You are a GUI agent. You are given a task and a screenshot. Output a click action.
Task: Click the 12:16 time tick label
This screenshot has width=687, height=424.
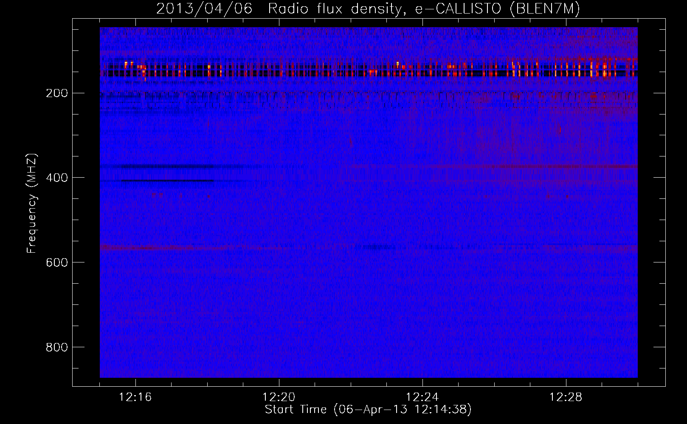click(135, 397)
